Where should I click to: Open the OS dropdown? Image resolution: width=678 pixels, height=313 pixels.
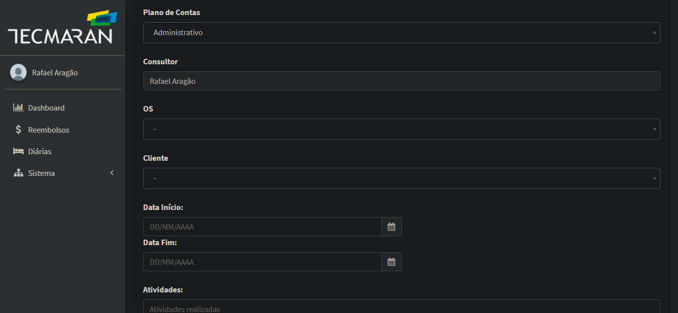click(x=401, y=129)
